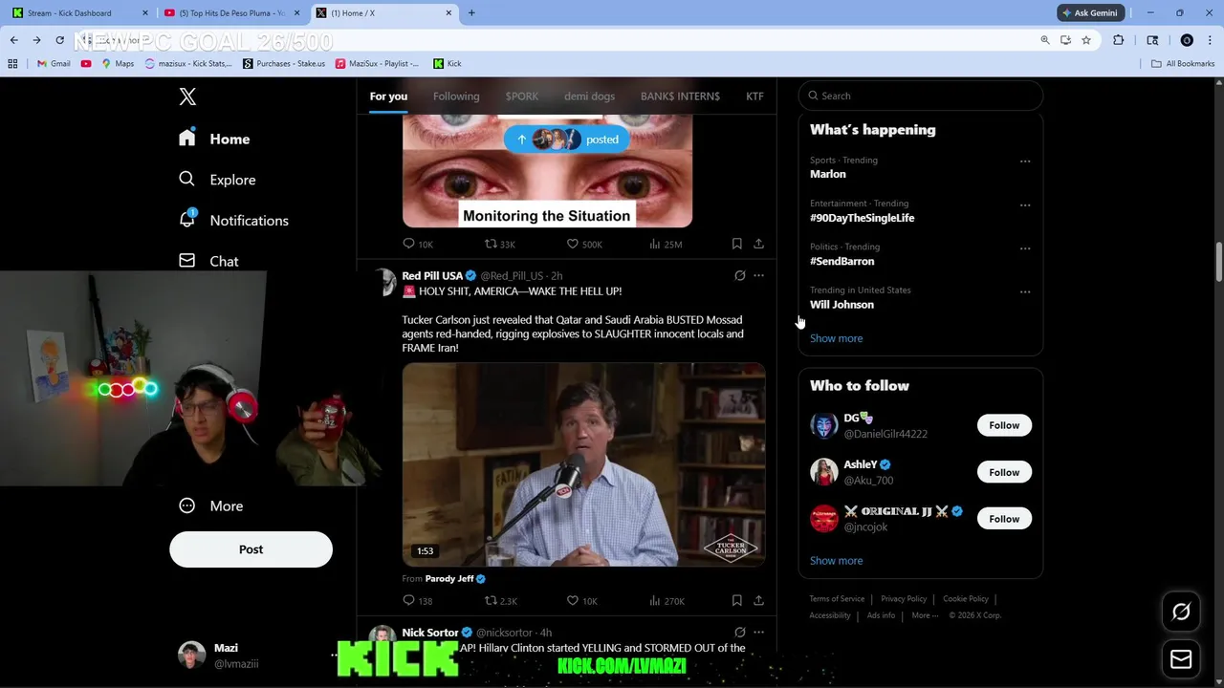Click Grok icon on Nick Sortor post

click(739, 633)
